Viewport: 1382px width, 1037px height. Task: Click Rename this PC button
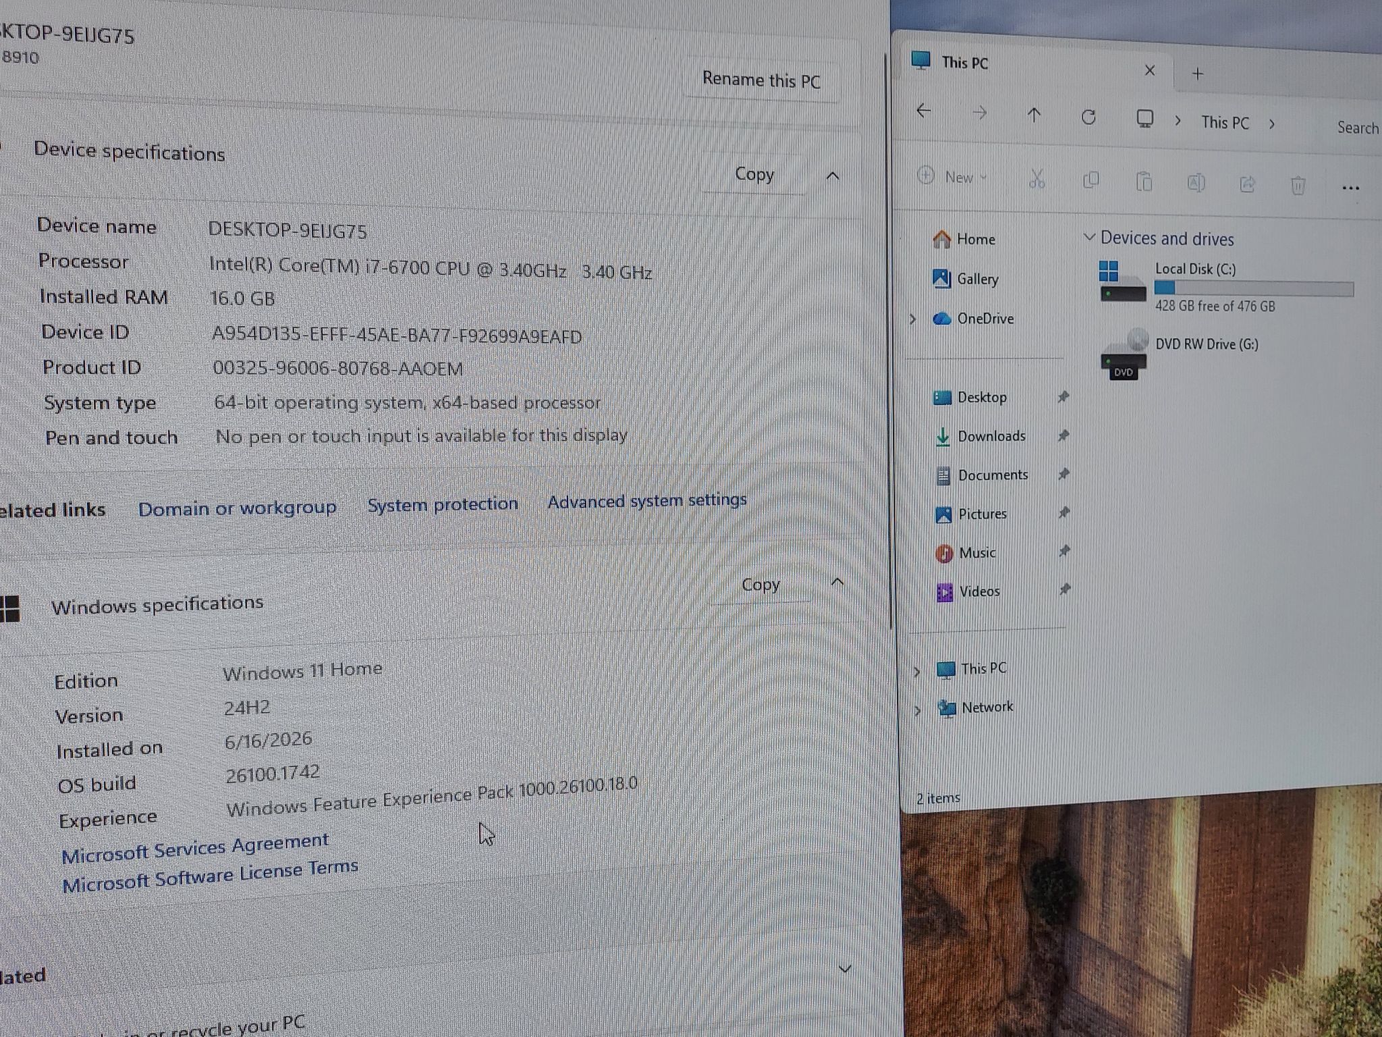(761, 80)
